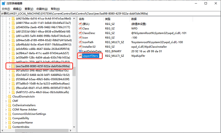The width and height of the screenshot is (221, 133).
Task: Select the CloudDomainJoin key
Action: click(x=24, y=97)
